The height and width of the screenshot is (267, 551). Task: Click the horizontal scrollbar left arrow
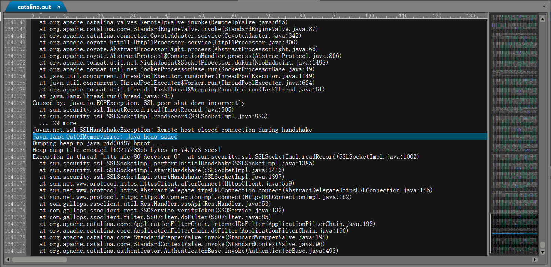tap(7, 260)
